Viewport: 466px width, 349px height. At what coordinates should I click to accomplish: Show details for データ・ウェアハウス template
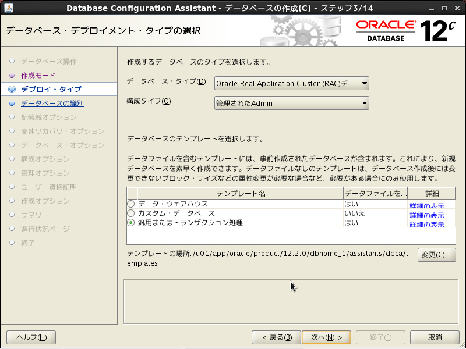426,205
